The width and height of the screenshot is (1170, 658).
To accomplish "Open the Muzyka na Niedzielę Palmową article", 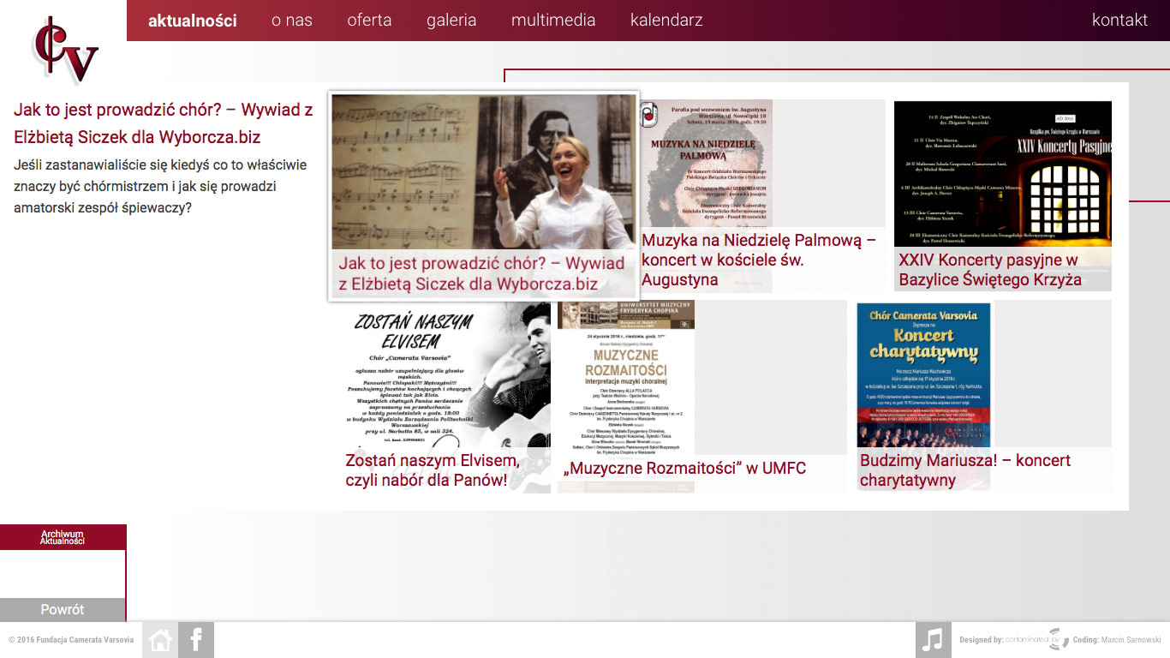I will [758, 260].
